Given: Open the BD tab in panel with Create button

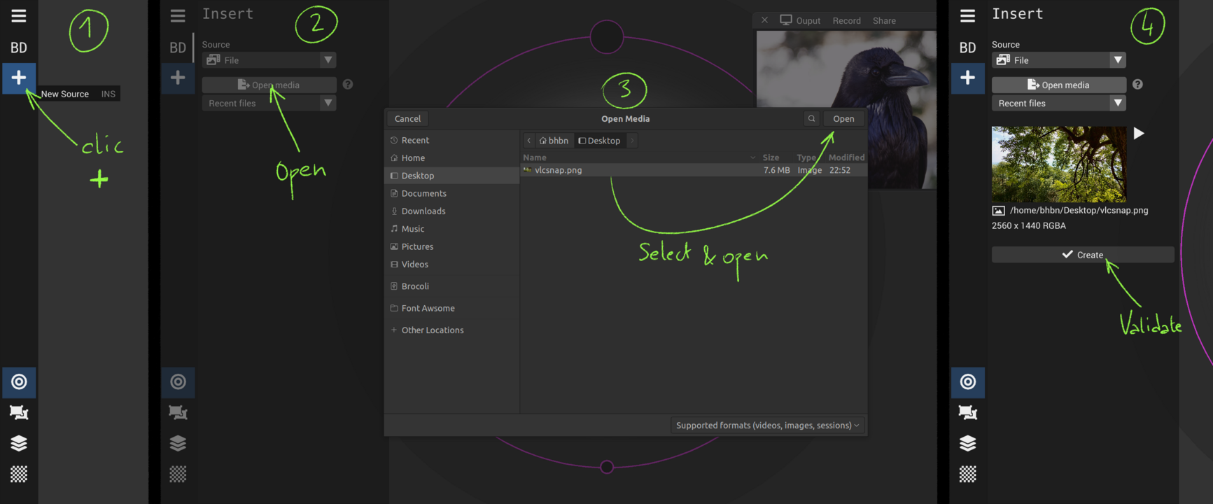Looking at the screenshot, I should 967,48.
